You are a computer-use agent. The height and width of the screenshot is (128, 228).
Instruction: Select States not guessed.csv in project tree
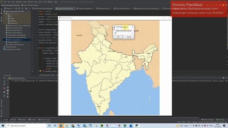point(14,40)
